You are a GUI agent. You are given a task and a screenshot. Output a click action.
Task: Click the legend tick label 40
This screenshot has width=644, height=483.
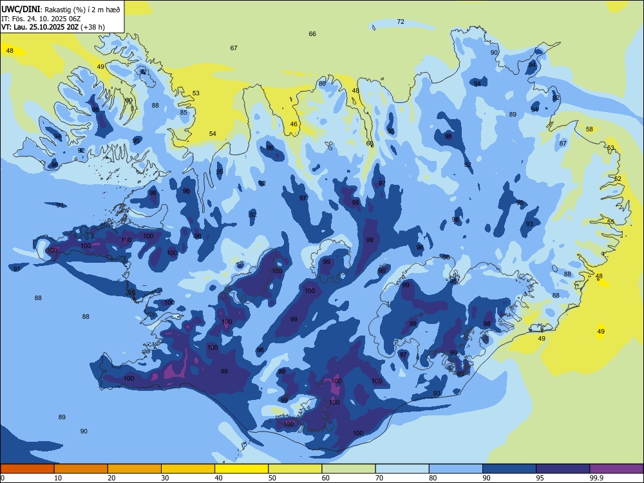[x=219, y=478]
